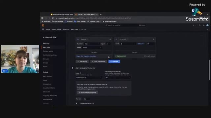Image resolution: width=211 pixels, height=118 pixels.
Task: Open Silences in the sidebar
Action: 46,59
